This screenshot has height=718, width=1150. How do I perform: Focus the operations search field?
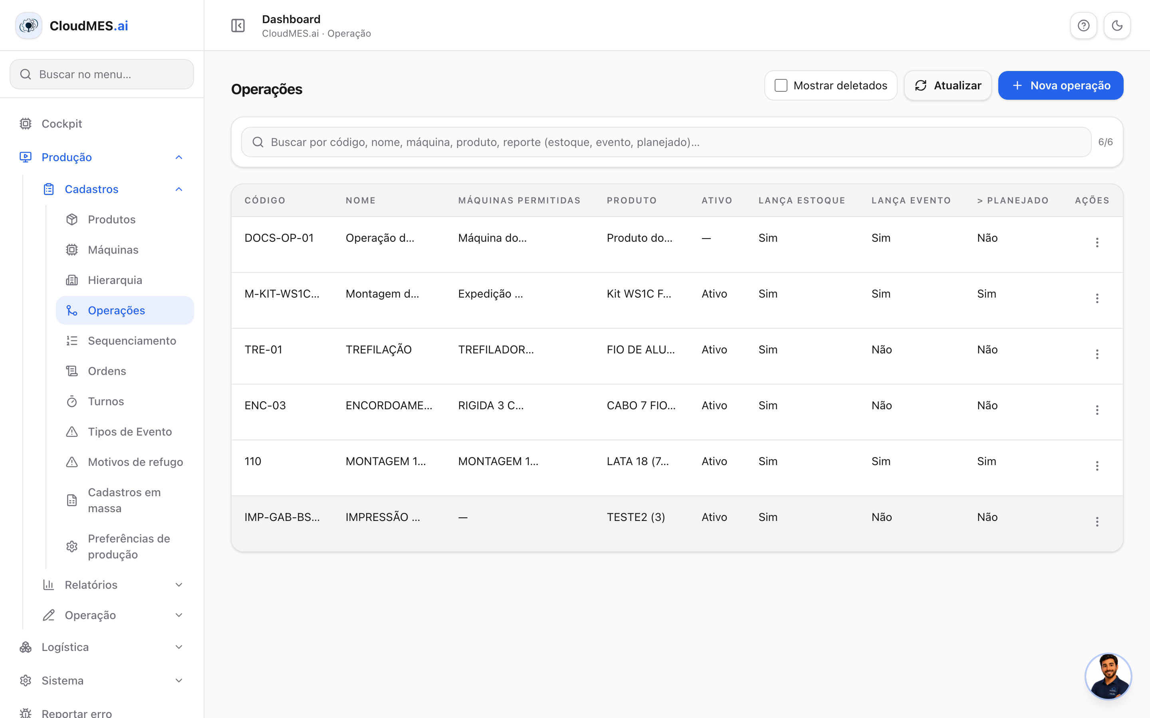(x=666, y=142)
